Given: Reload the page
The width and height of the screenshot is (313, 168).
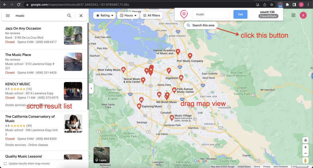Looking at the screenshot, I should pos(19,4).
